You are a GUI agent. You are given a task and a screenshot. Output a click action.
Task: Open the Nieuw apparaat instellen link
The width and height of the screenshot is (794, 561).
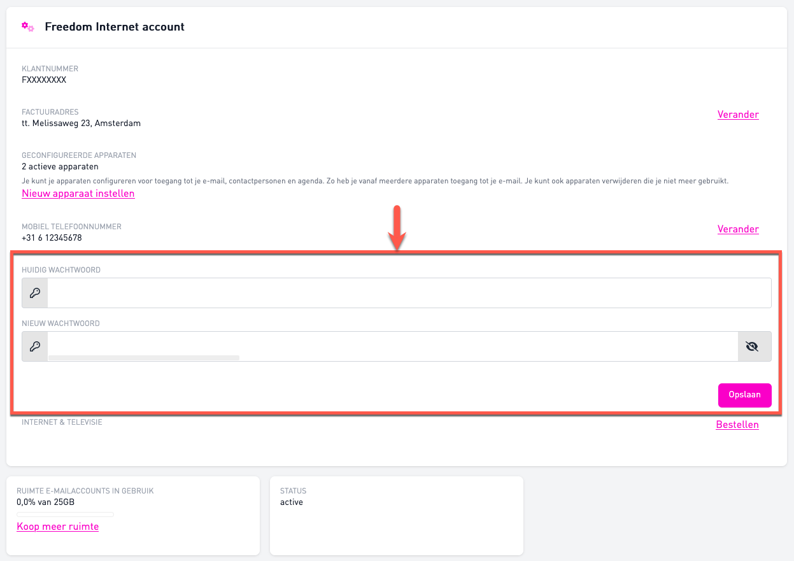point(78,194)
